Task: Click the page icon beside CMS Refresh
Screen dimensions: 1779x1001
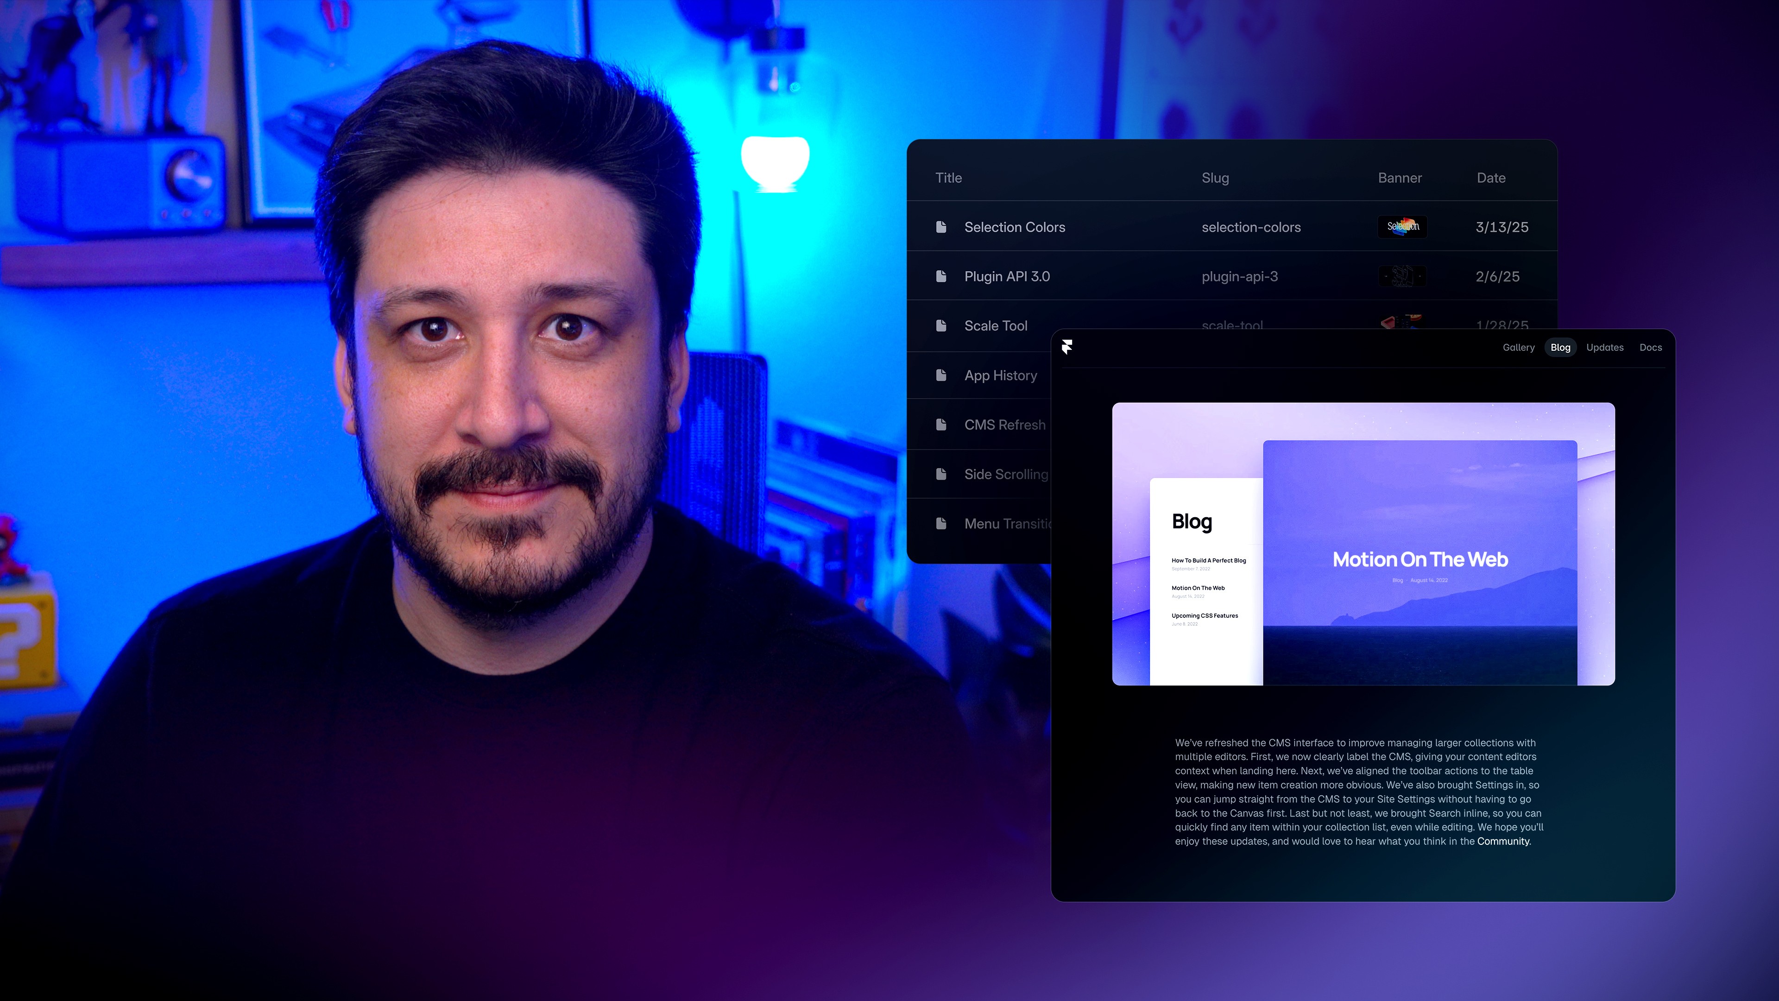Action: point(940,424)
